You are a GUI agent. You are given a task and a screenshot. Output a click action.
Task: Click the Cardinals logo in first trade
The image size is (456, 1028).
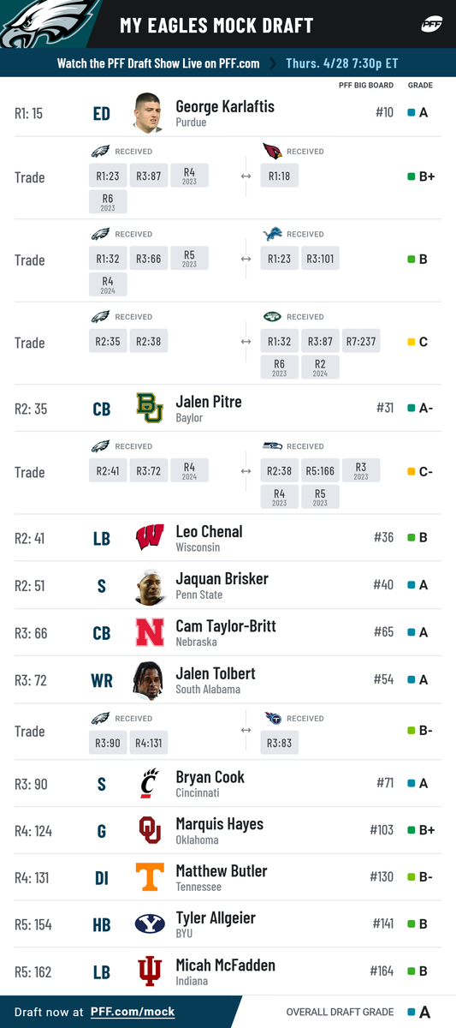(x=272, y=151)
